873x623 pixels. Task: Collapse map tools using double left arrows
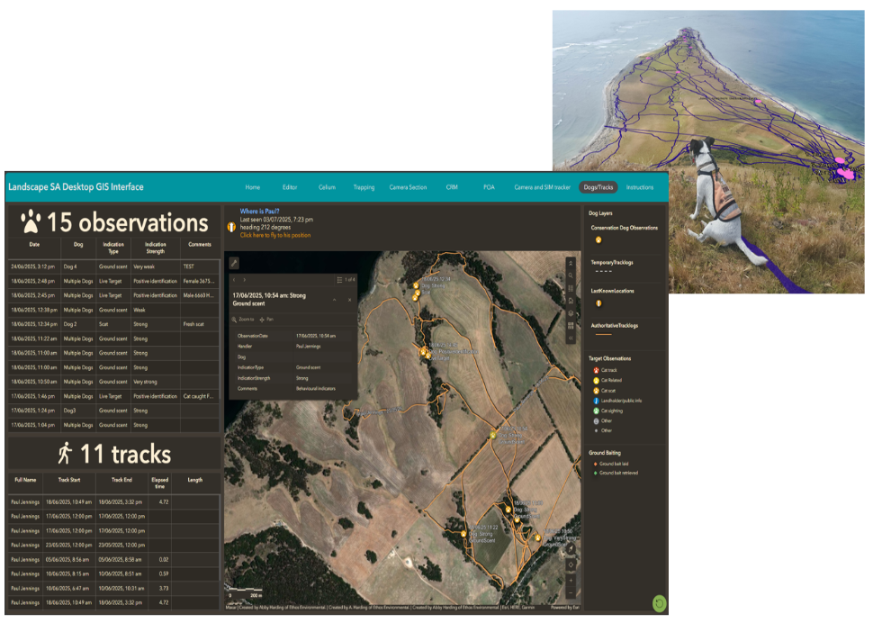[571, 338]
